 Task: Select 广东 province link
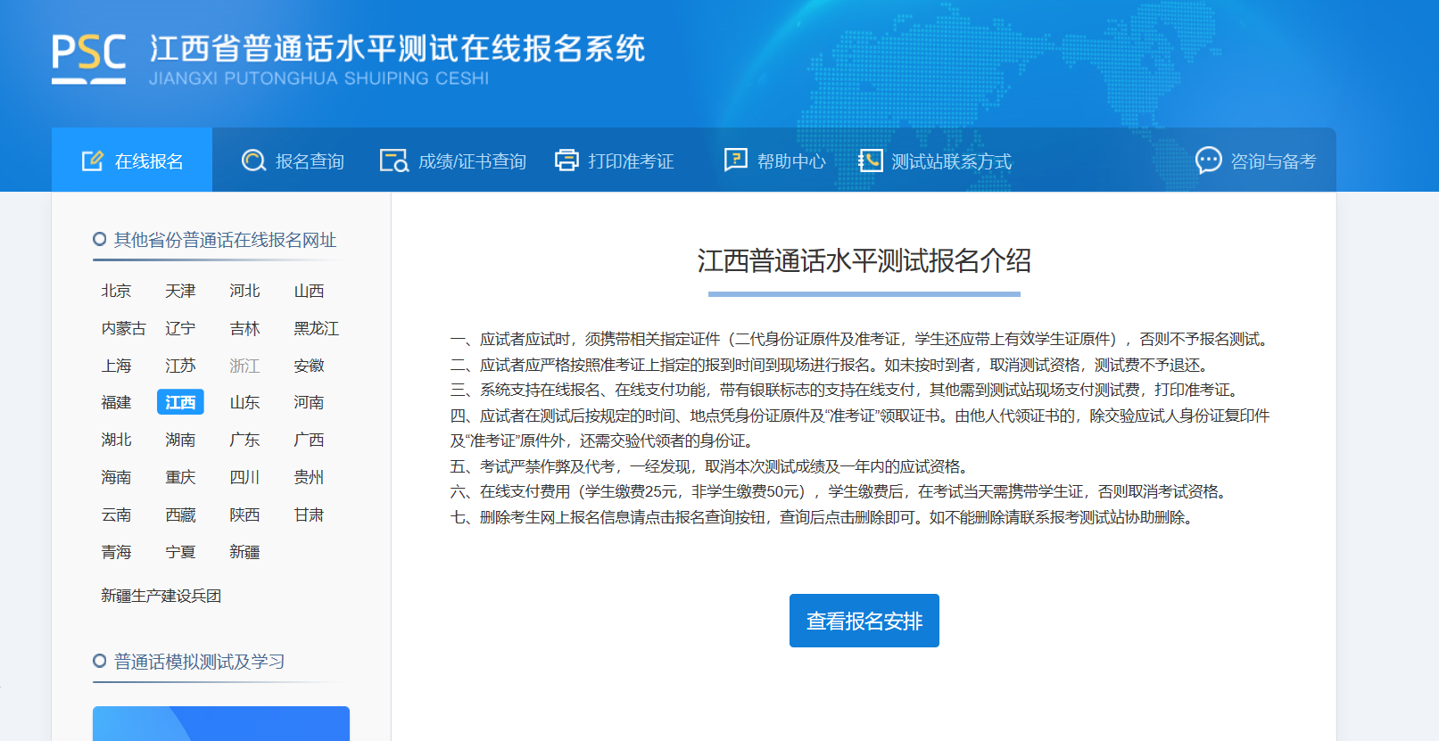(x=244, y=440)
